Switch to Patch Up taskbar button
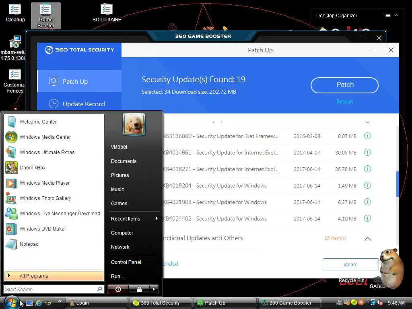Screen dimensions: 412x309 tap(225, 303)
